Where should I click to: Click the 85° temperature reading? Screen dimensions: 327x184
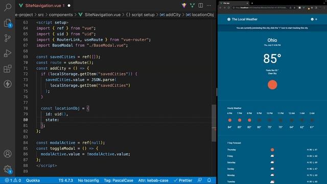click(x=272, y=58)
